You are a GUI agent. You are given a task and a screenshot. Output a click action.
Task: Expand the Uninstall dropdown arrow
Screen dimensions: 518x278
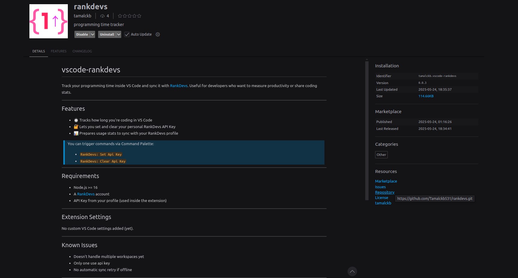click(119, 34)
